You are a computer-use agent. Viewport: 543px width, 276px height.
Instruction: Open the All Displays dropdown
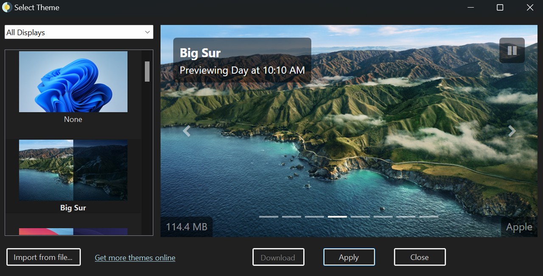79,32
